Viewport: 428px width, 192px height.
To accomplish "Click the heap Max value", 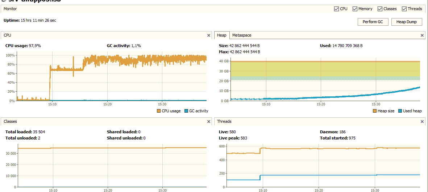I will click(245, 52).
